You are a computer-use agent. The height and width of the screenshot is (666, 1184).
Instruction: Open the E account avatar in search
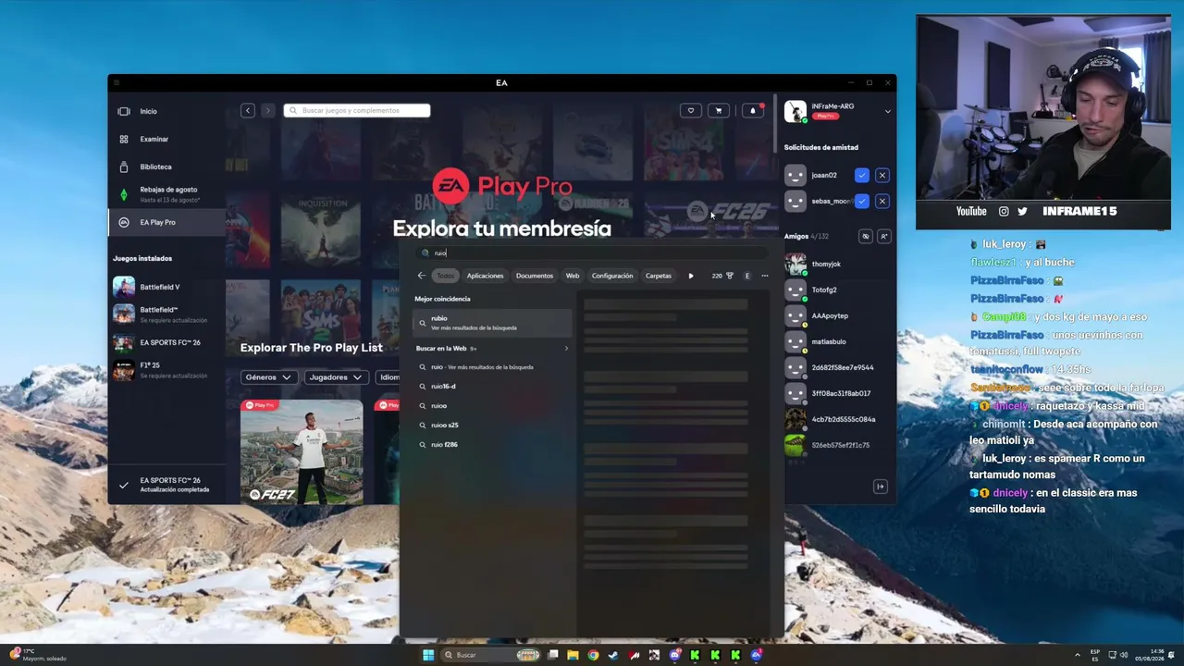[747, 276]
